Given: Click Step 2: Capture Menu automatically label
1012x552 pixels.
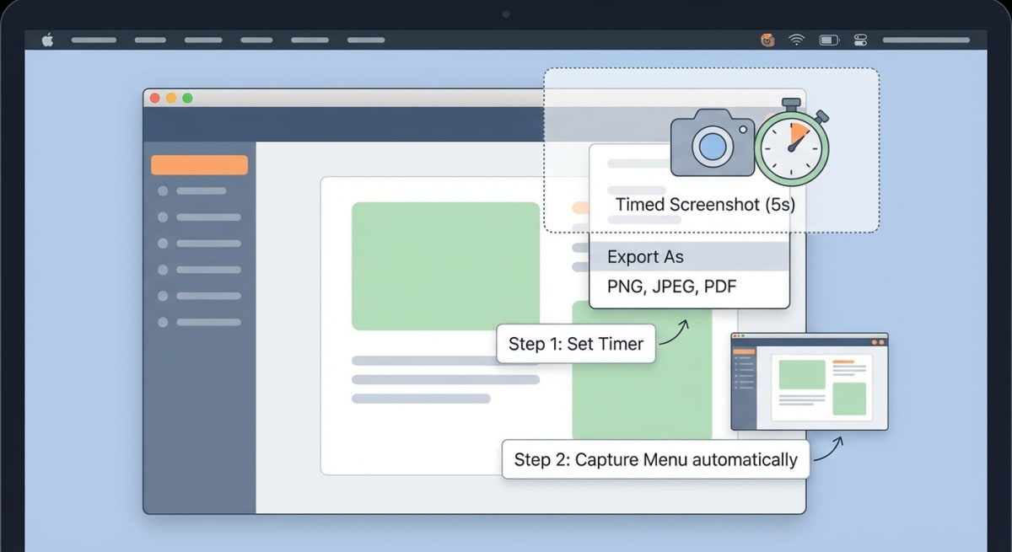Looking at the screenshot, I should pyautogui.click(x=655, y=459).
